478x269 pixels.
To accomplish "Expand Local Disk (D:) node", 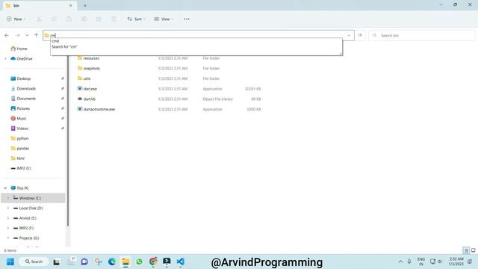I will point(8,208).
